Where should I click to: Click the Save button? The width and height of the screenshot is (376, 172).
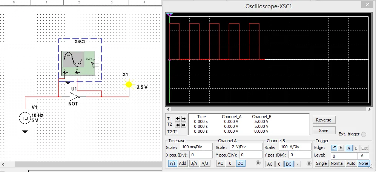pos(323,131)
